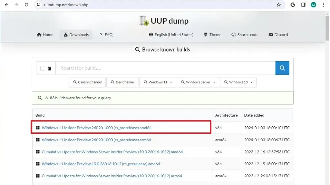Open the Home menu item
Viewport: 330px width, 185px height.
pyautogui.click(x=45, y=35)
